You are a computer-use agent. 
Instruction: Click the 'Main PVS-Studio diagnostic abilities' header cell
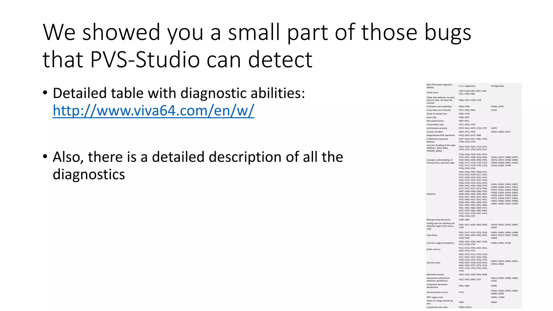pos(439,86)
